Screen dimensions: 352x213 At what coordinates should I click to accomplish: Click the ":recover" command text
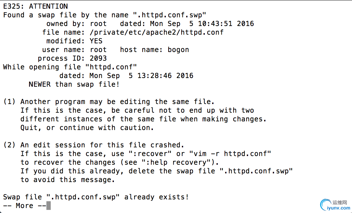(150, 154)
